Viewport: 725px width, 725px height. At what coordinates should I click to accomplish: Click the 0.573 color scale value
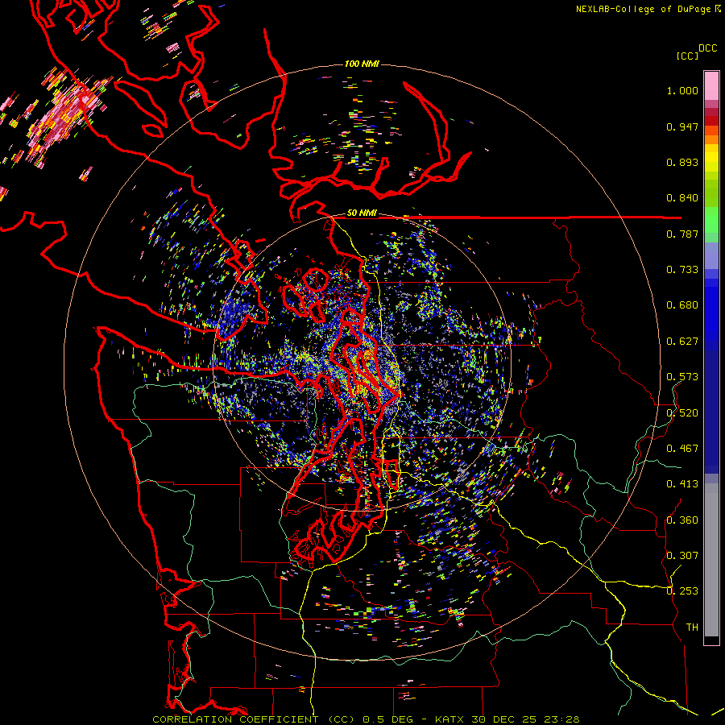(682, 377)
